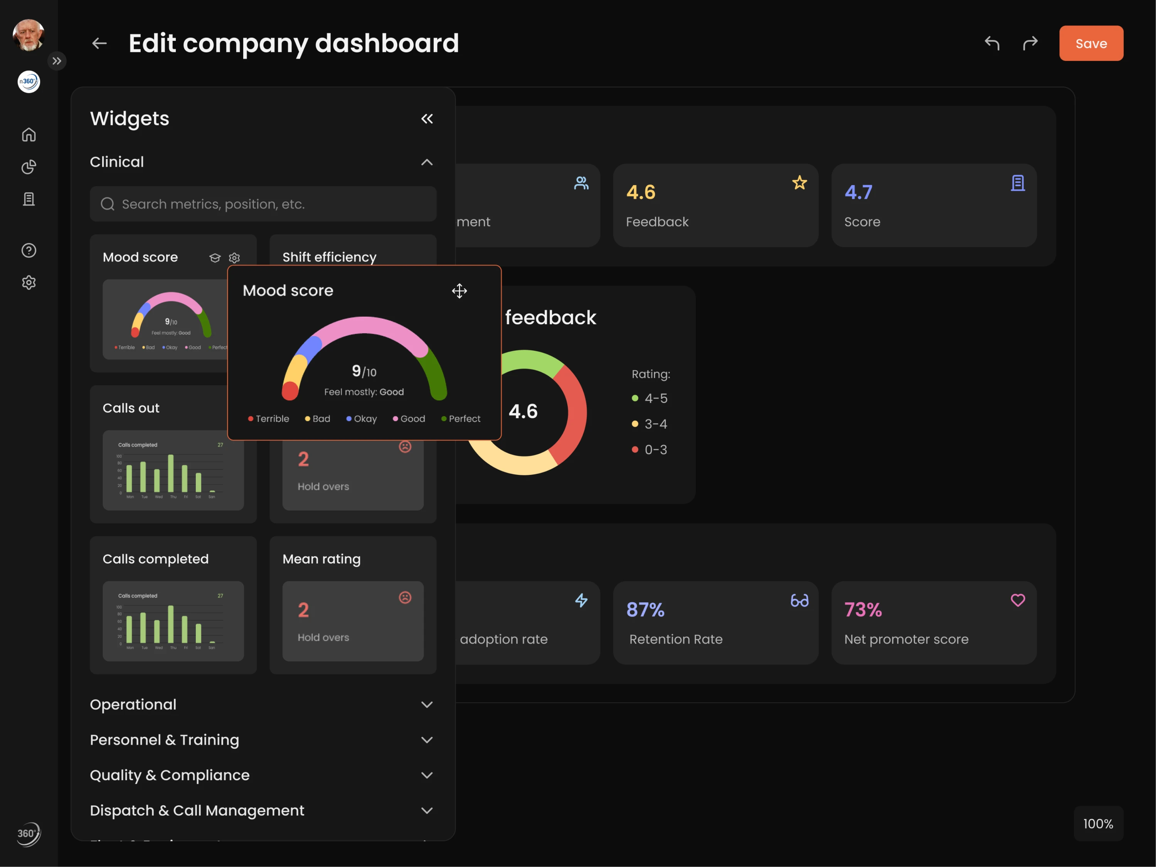The width and height of the screenshot is (1156, 867).
Task: Expand Quality & Compliance section
Action: (x=263, y=775)
